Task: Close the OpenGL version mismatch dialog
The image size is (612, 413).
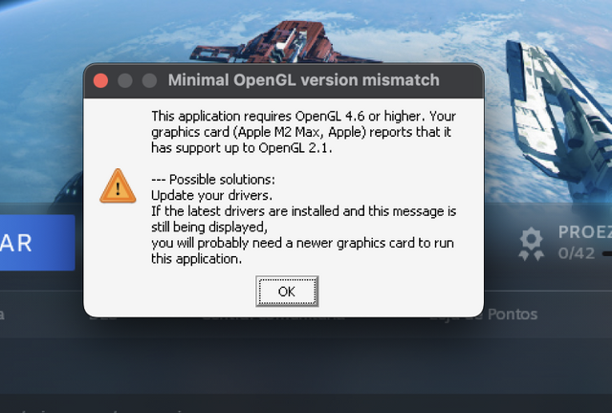Action: (100, 81)
